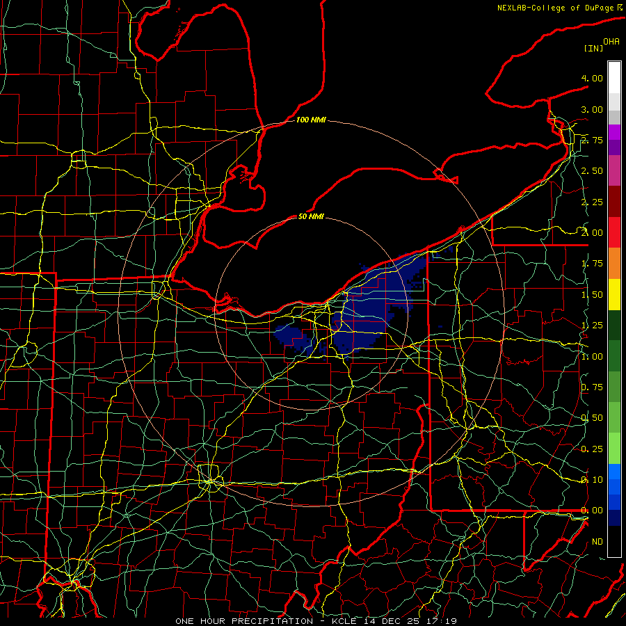Pick the bright magenta swatch above the 2.75 mark
Screen dimensions: 626x626
click(614, 132)
